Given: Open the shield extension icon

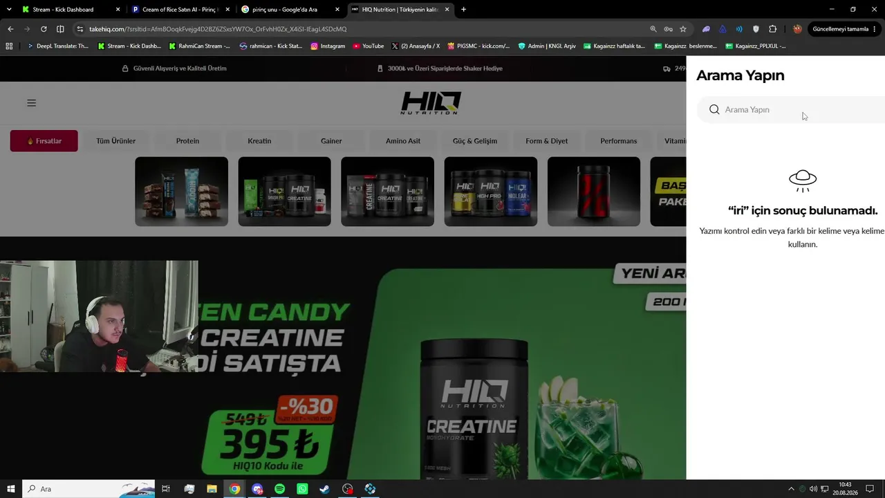Looking at the screenshot, I should 756,29.
